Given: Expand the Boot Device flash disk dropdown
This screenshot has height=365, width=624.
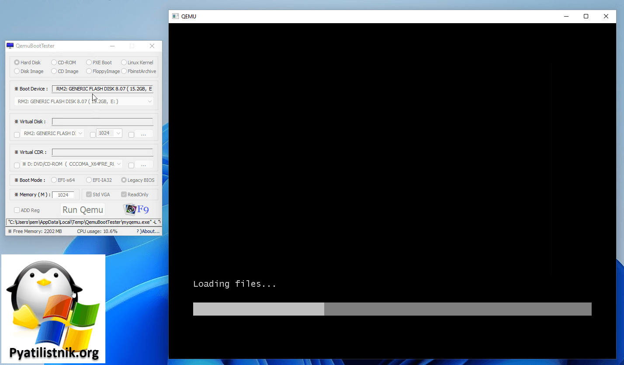Looking at the screenshot, I should pos(150,101).
